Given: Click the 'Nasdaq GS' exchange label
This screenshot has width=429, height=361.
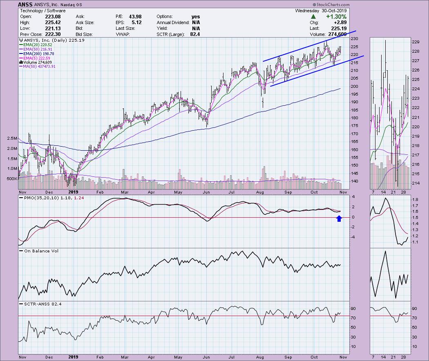Looking at the screenshot, I should [x=71, y=4].
